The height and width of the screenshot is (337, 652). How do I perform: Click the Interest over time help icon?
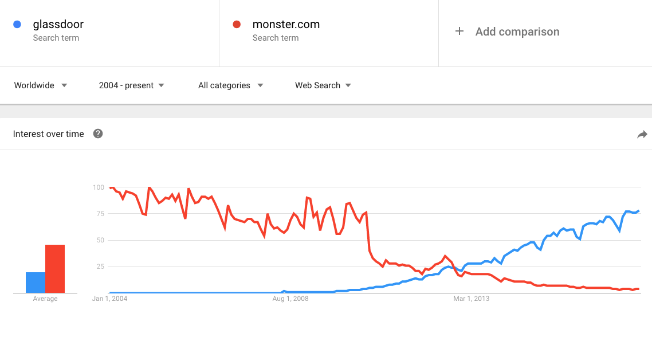tap(97, 134)
